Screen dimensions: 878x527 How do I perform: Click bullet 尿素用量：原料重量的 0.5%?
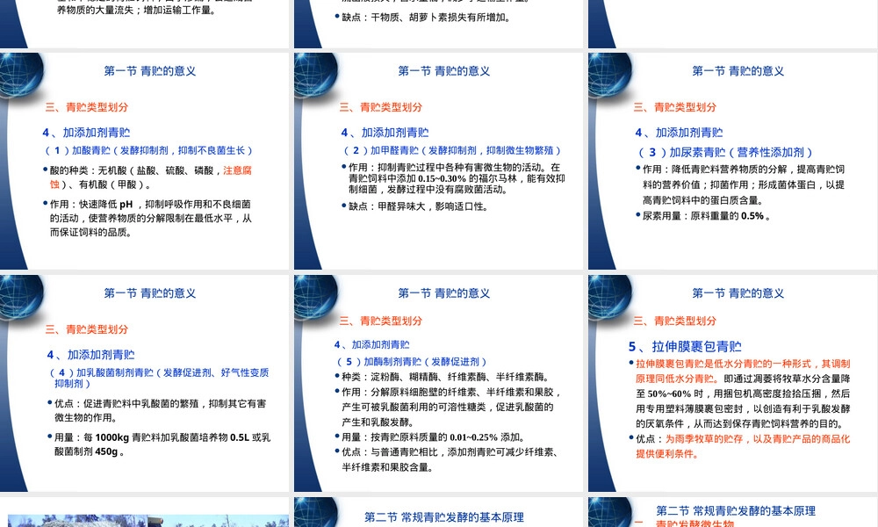pos(703,215)
